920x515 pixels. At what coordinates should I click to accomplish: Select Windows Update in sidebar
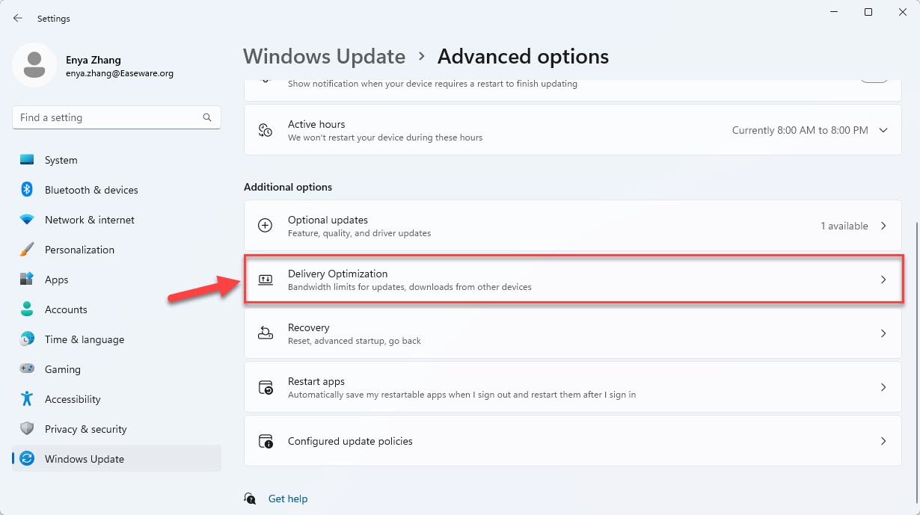click(x=117, y=459)
